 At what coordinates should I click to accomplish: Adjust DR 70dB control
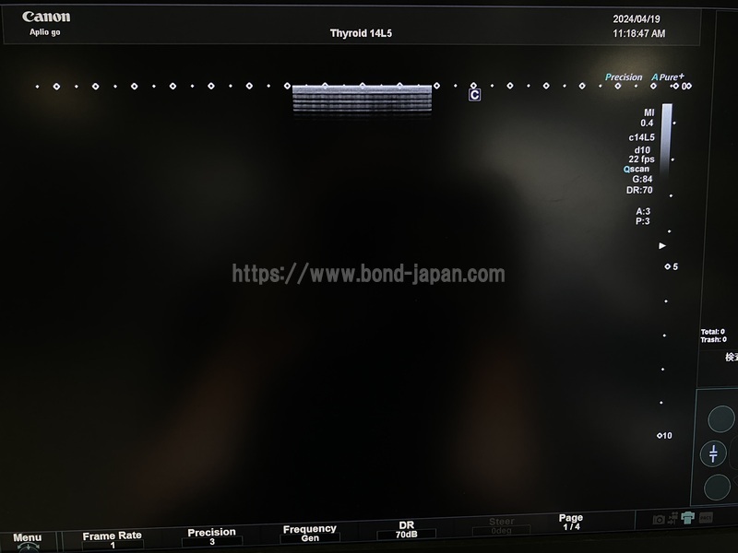click(406, 529)
